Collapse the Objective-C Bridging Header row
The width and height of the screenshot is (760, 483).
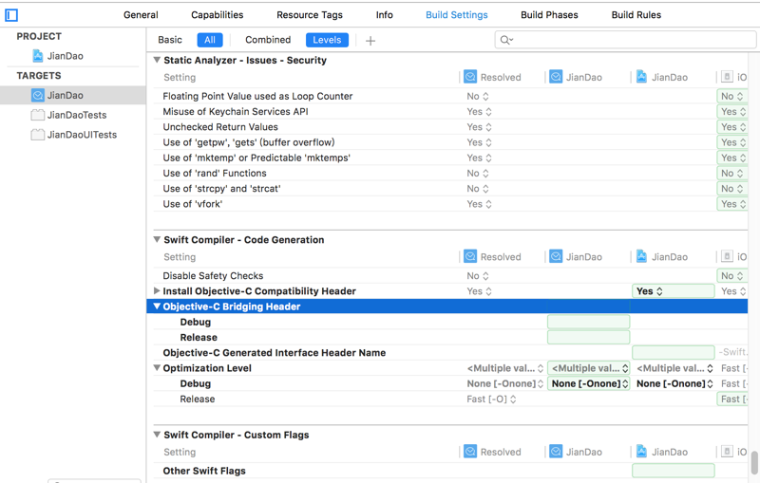point(157,307)
